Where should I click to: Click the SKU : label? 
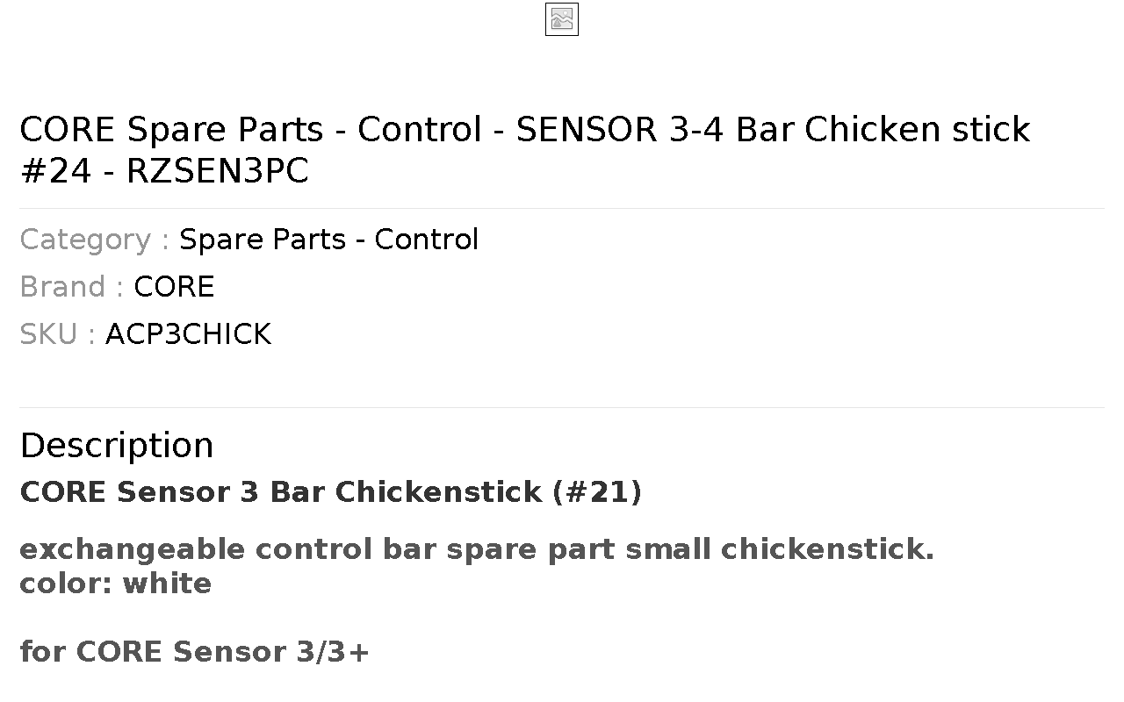tap(58, 334)
